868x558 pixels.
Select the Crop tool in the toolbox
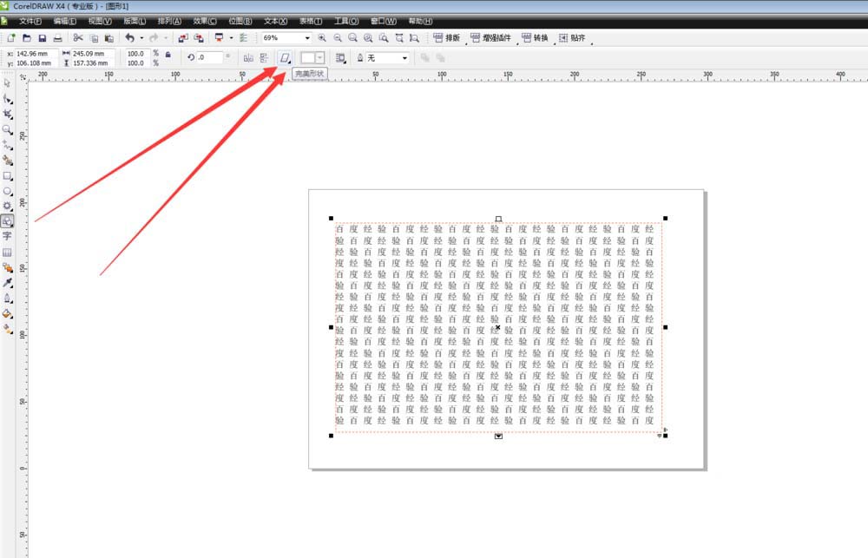pyautogui.click(x=7, y=114)
